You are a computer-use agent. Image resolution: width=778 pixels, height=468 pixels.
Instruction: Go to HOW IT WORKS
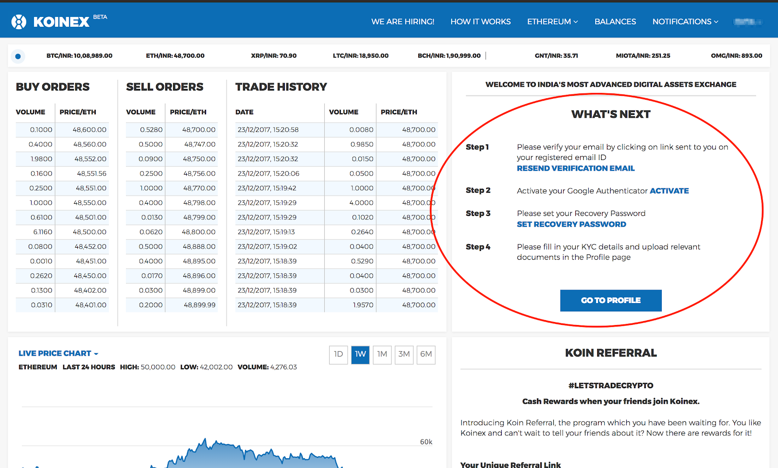point(480,21)
